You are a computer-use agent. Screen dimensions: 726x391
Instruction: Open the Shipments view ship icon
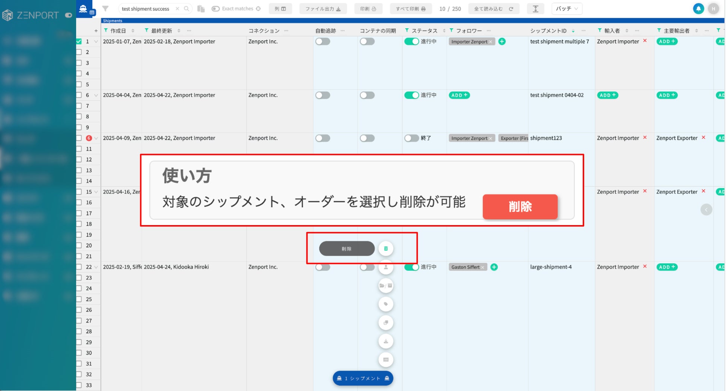83,8
